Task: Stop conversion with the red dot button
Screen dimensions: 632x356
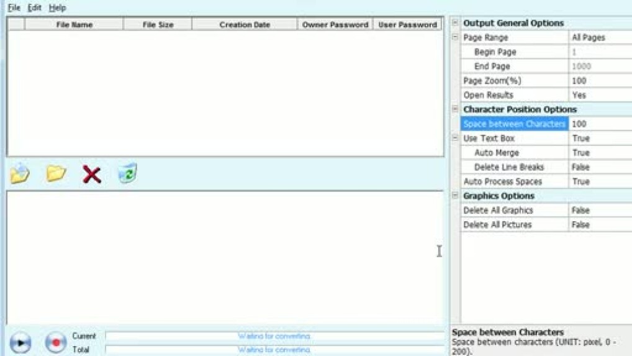Action: [x=56, y=342]
